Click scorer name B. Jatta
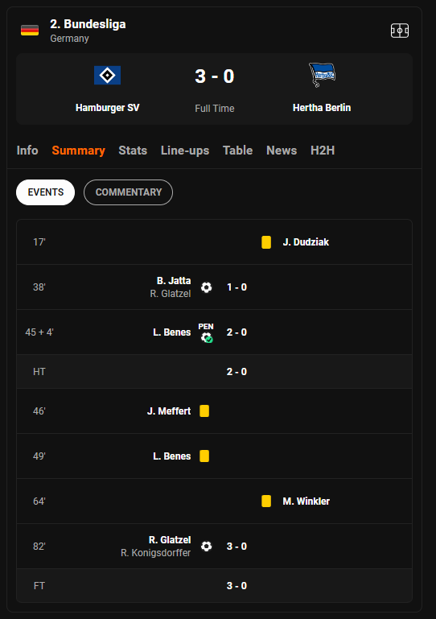This screenshot has width=436, height=619. coord(174,281)
